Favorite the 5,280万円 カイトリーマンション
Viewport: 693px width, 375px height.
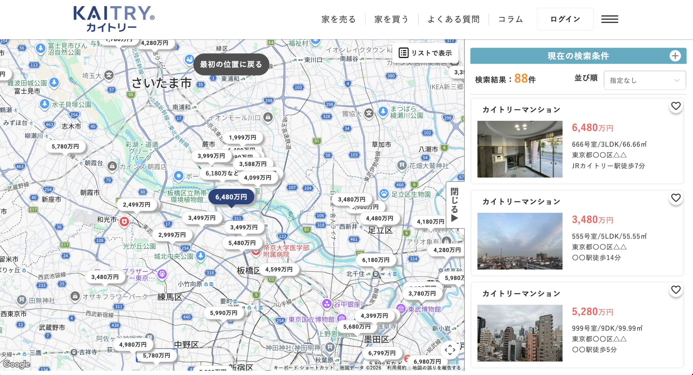[676, 290]
